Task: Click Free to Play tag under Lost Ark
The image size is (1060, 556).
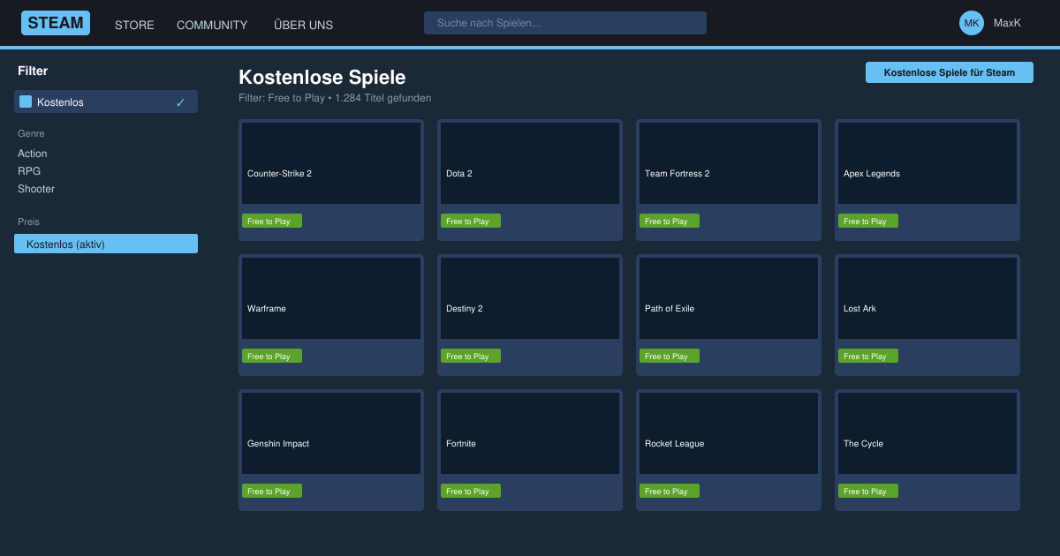Action: click(x=868, y=356)
